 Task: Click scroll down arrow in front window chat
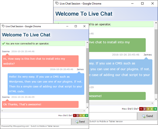pos(87,107)
